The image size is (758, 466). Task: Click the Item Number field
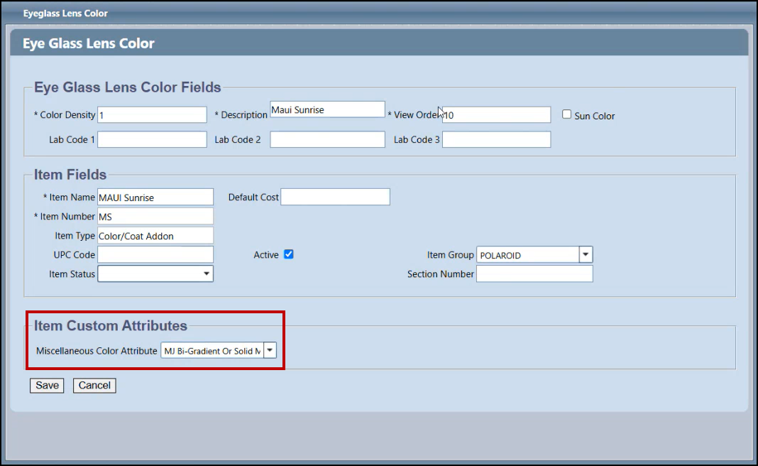point(155,216)
